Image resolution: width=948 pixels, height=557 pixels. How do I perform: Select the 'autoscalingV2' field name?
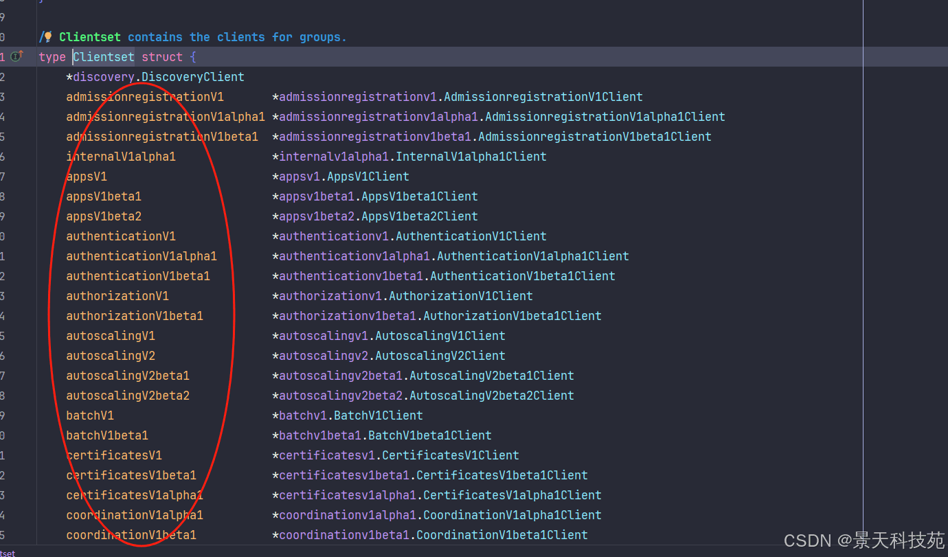pyautogui.click(x=111, y=356)
